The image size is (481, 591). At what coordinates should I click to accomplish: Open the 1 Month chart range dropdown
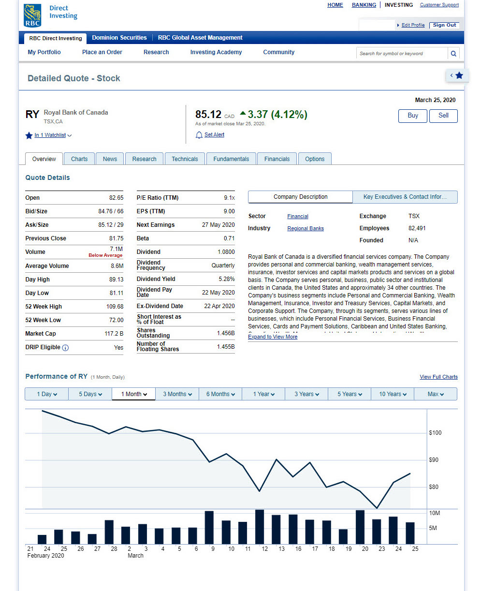(x=134, y=394)
